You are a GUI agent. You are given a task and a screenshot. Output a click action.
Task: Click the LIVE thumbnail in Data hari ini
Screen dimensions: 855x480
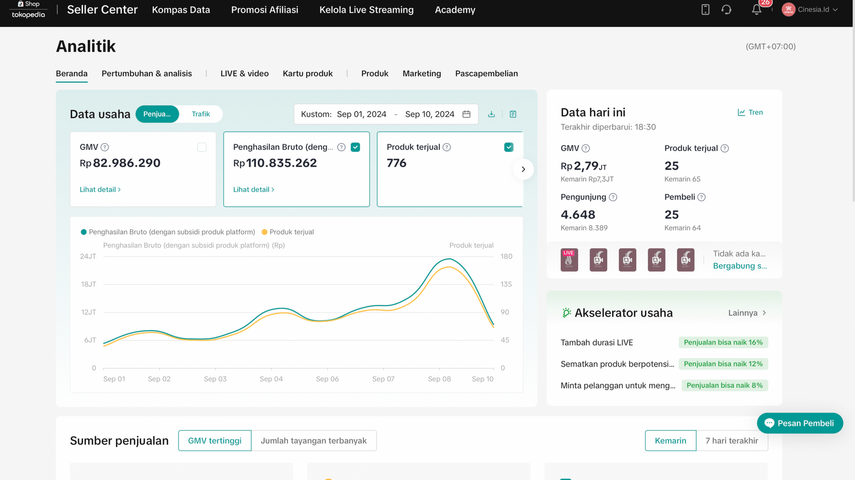[569, 260]
